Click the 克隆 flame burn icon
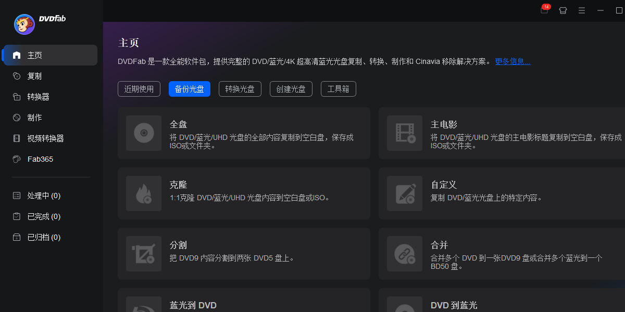 [x=144, y=193]
